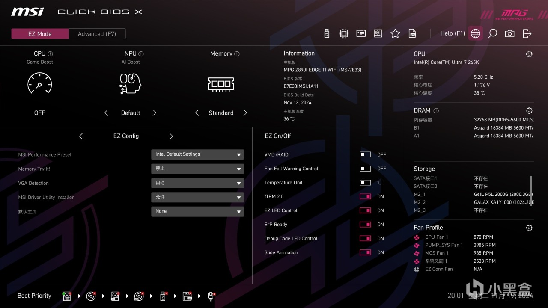
Task: Click the EZ Conn Fan row
Action: pyautogui.click(x=448, y=269)
